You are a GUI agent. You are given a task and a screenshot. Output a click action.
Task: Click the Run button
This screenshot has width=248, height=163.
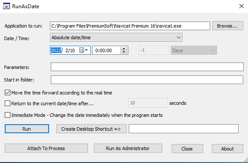[27, 129]
